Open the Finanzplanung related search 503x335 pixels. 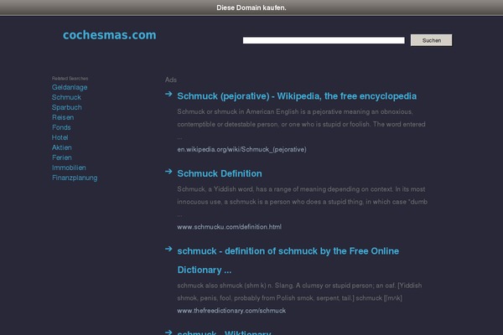click(75, 178)
